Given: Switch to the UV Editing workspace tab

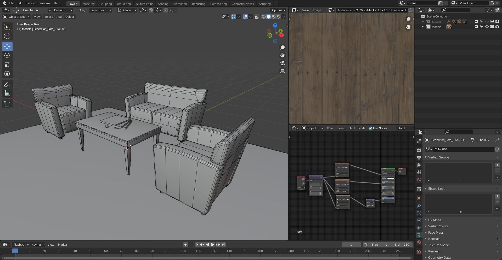Looking at the screenshot, I should pyautogui.click(x=123, y=4).
